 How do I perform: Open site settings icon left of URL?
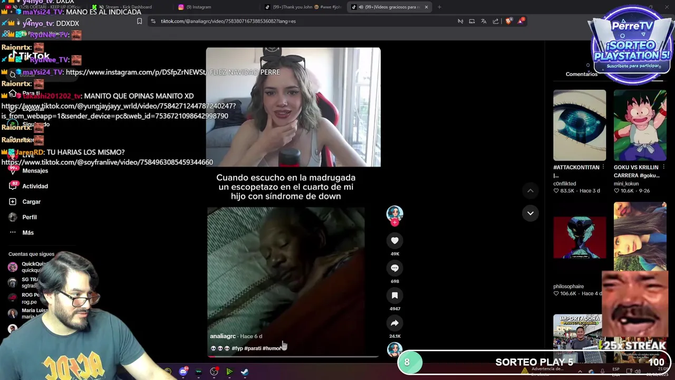click(x=153, y=21)
